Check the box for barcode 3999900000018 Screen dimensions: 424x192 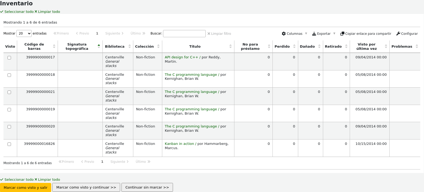[9, 75]
